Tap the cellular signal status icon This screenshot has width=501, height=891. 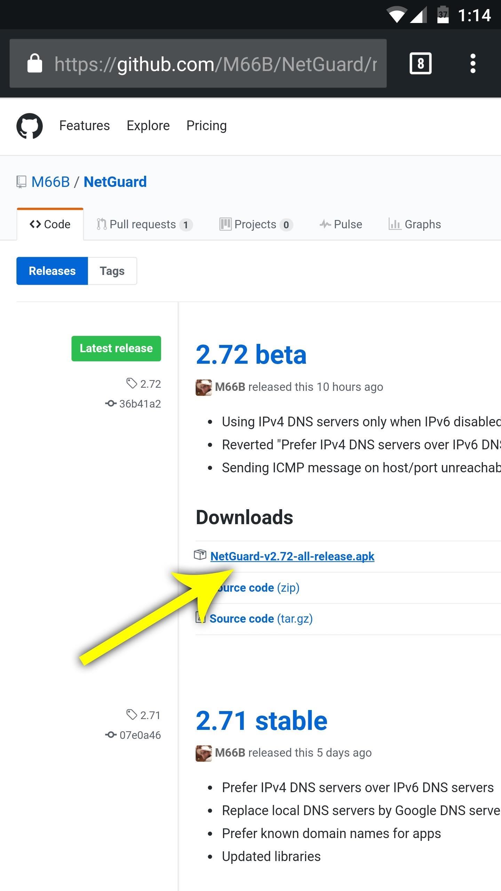419,15
